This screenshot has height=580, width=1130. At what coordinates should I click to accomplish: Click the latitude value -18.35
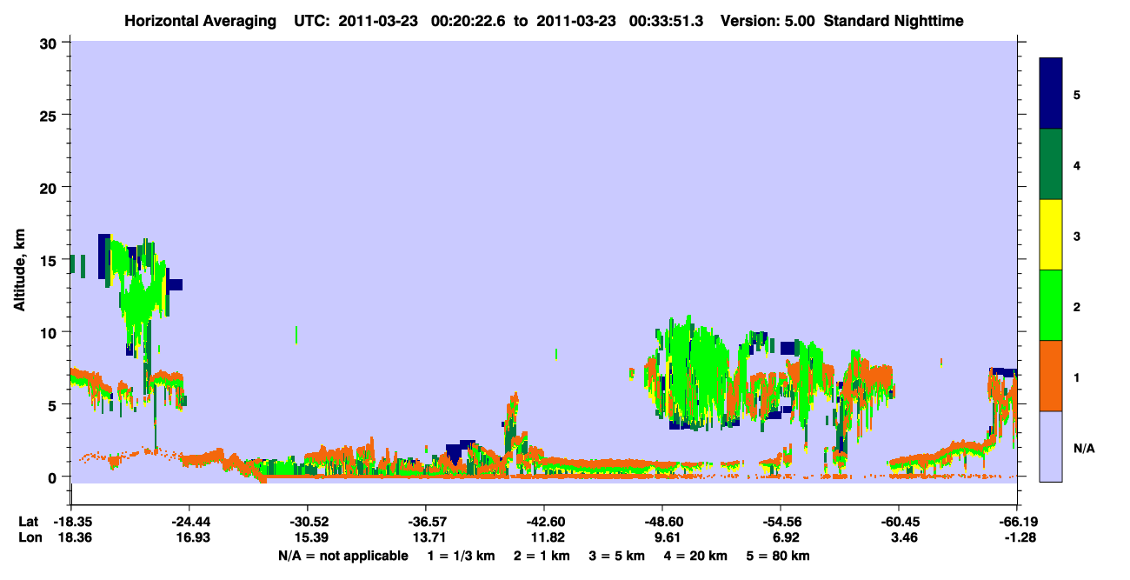point(71,522)
